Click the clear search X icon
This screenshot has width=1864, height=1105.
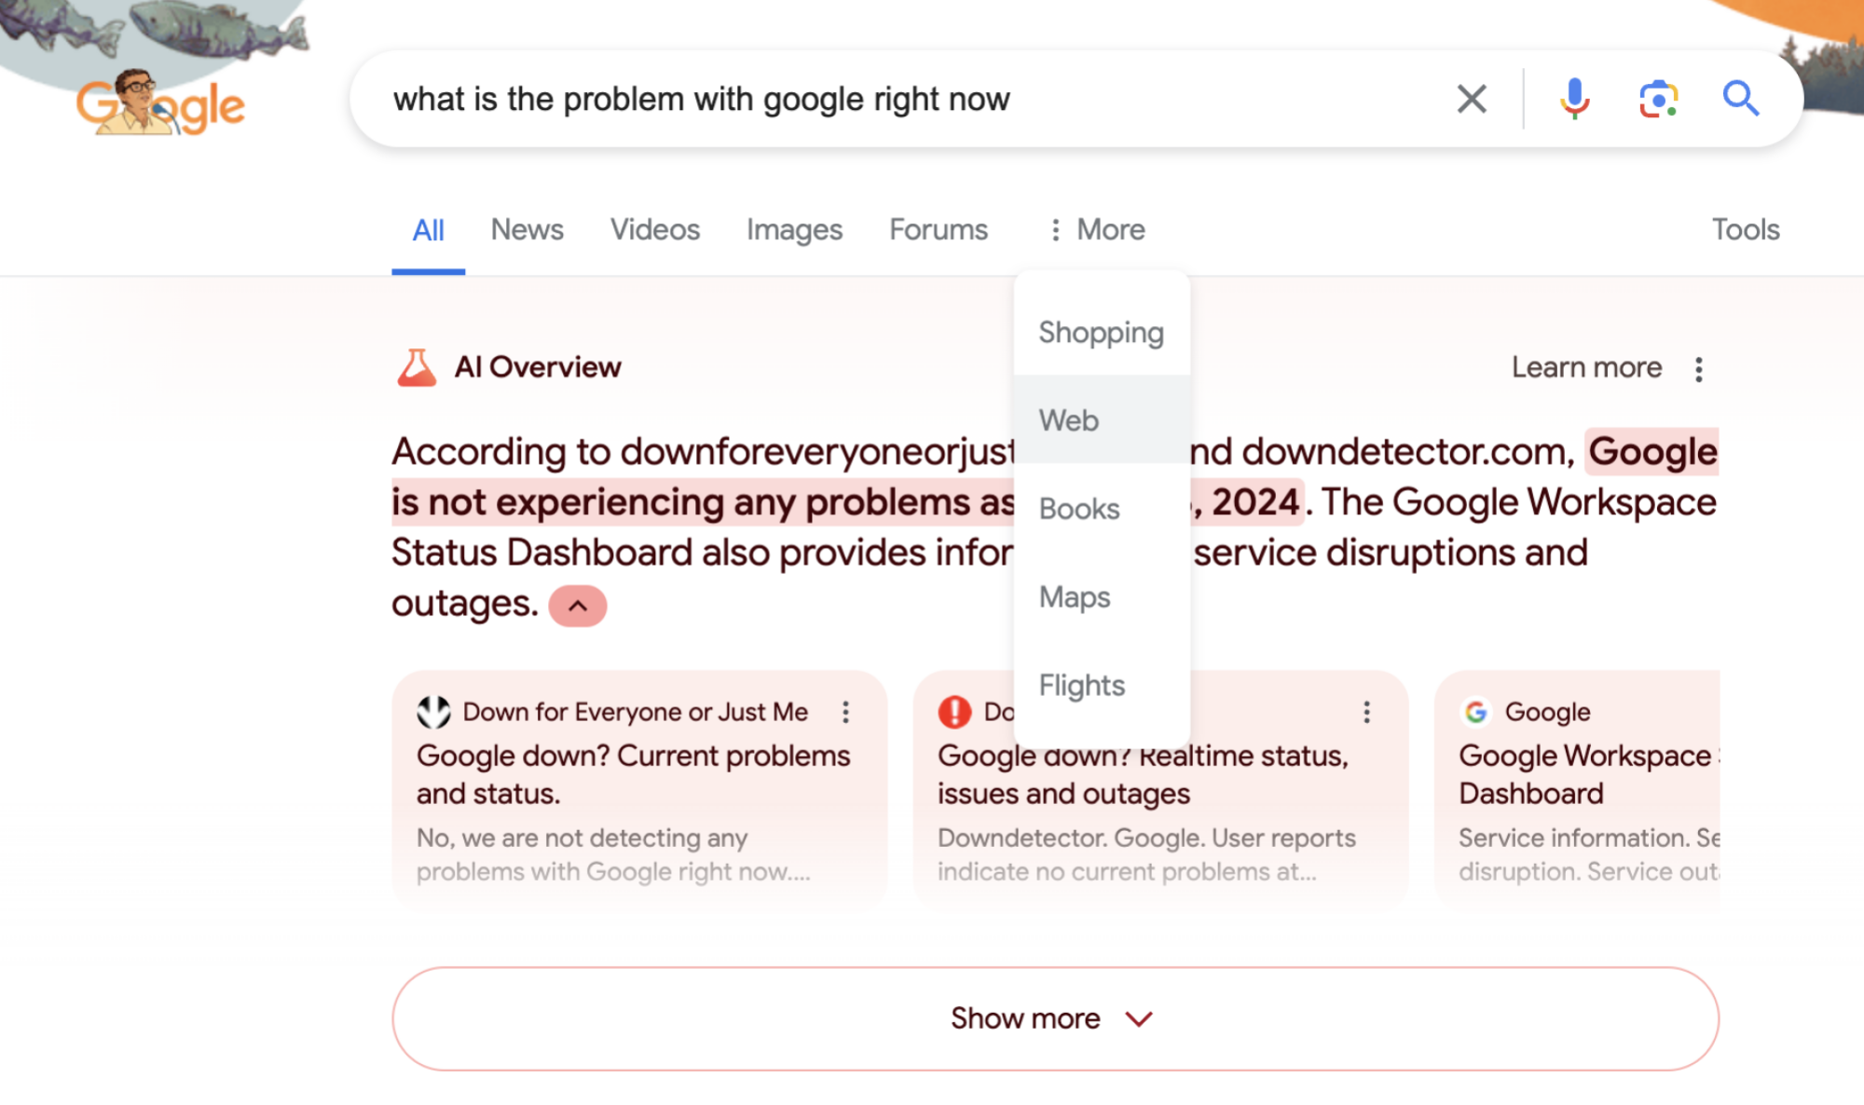coord(1470,99)
